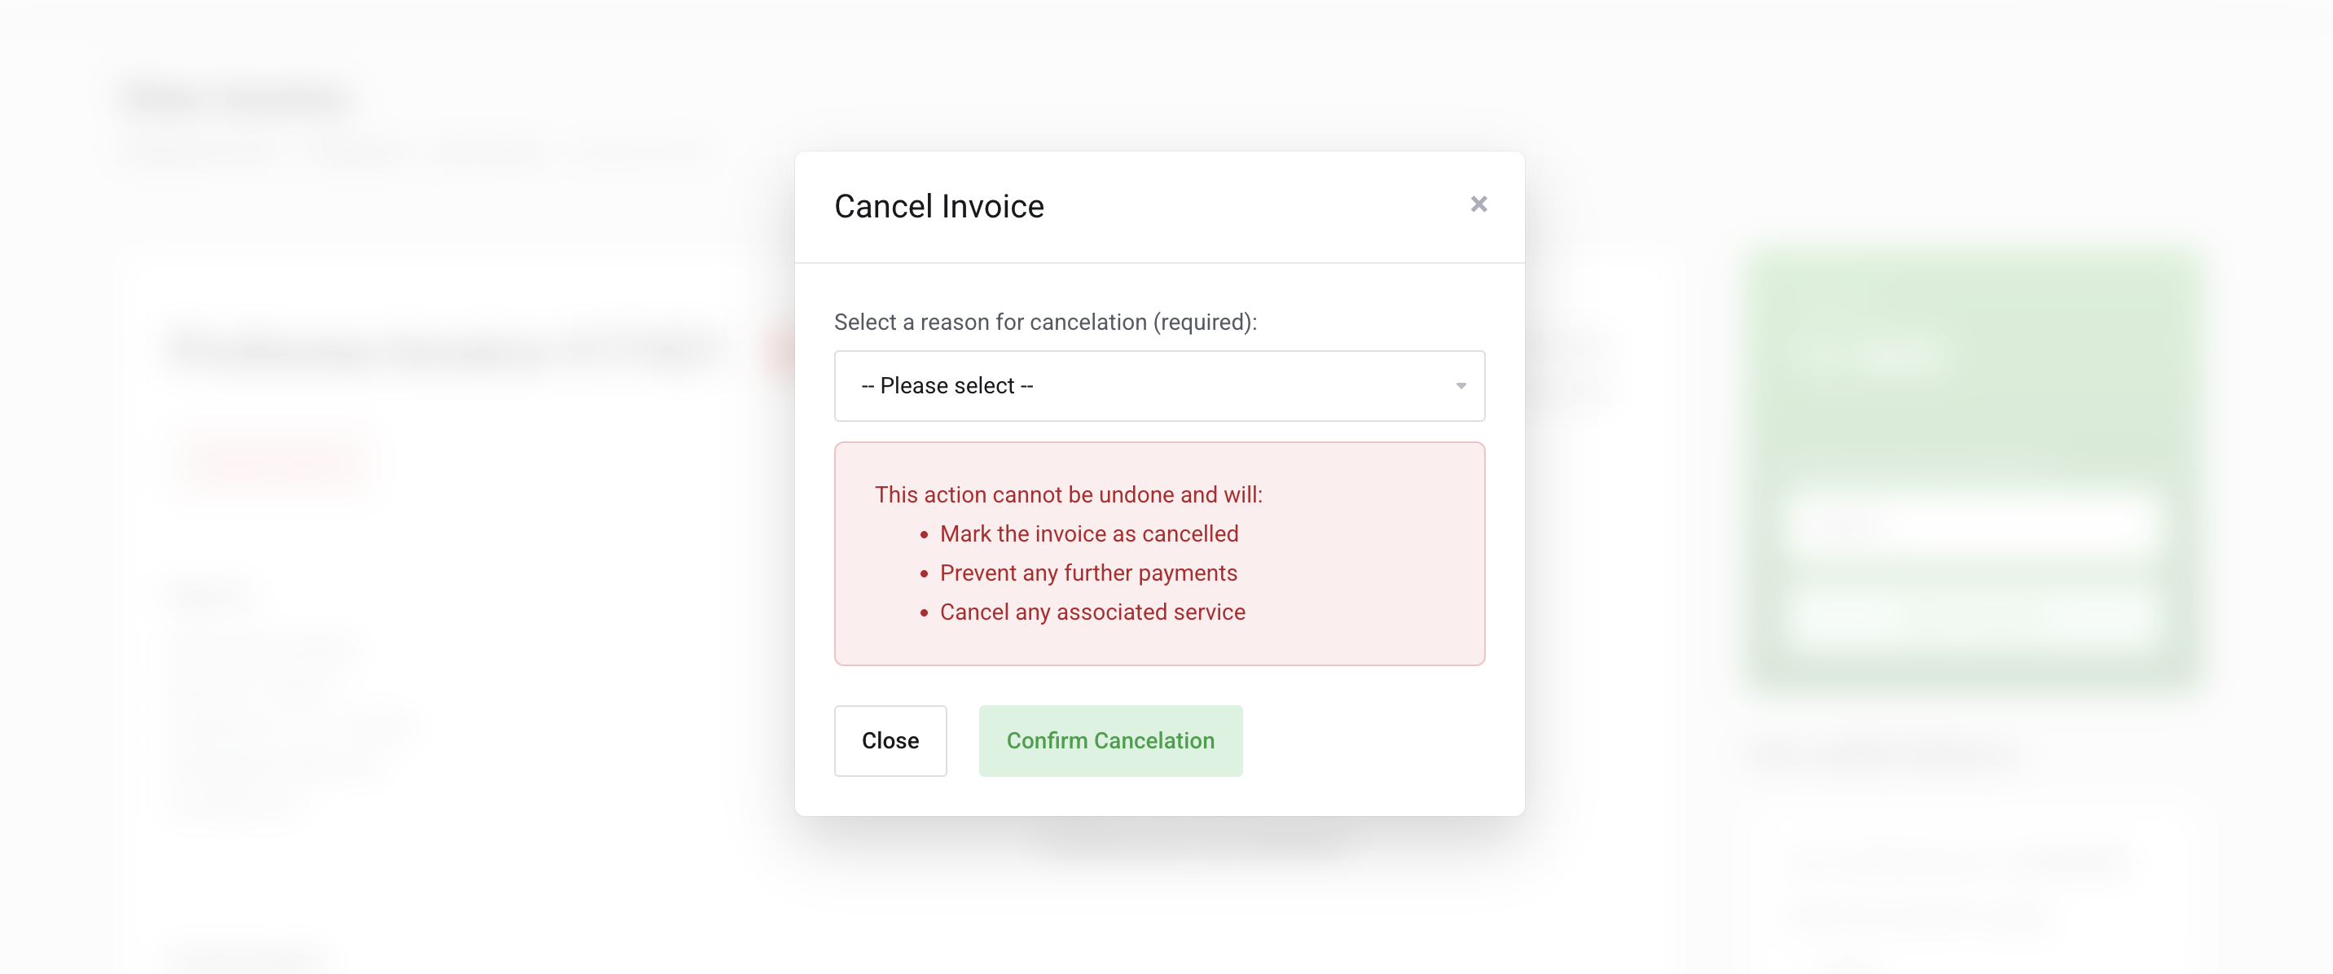Click the "Prevent any further payments" bullet
The height and width of the screenshot is (974, 2333).
[x=1087, y=573]
